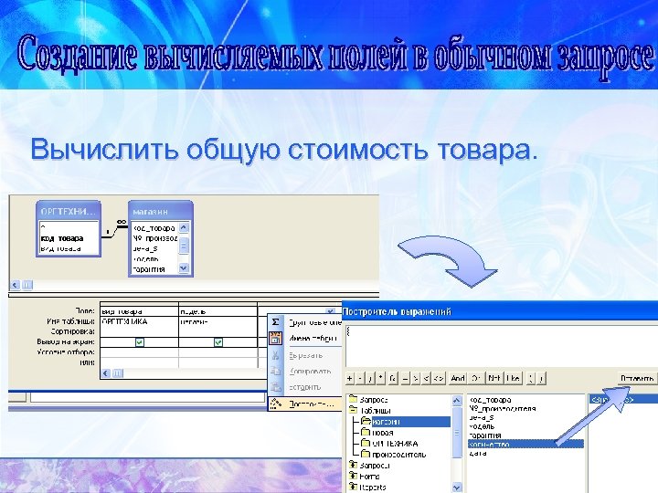Select гарантия in магазин table box
658x493 pixels.
click(x=149, y=269)
